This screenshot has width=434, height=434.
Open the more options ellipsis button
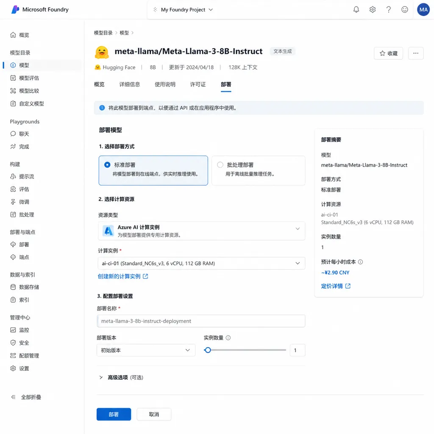[x=416, y=53]
